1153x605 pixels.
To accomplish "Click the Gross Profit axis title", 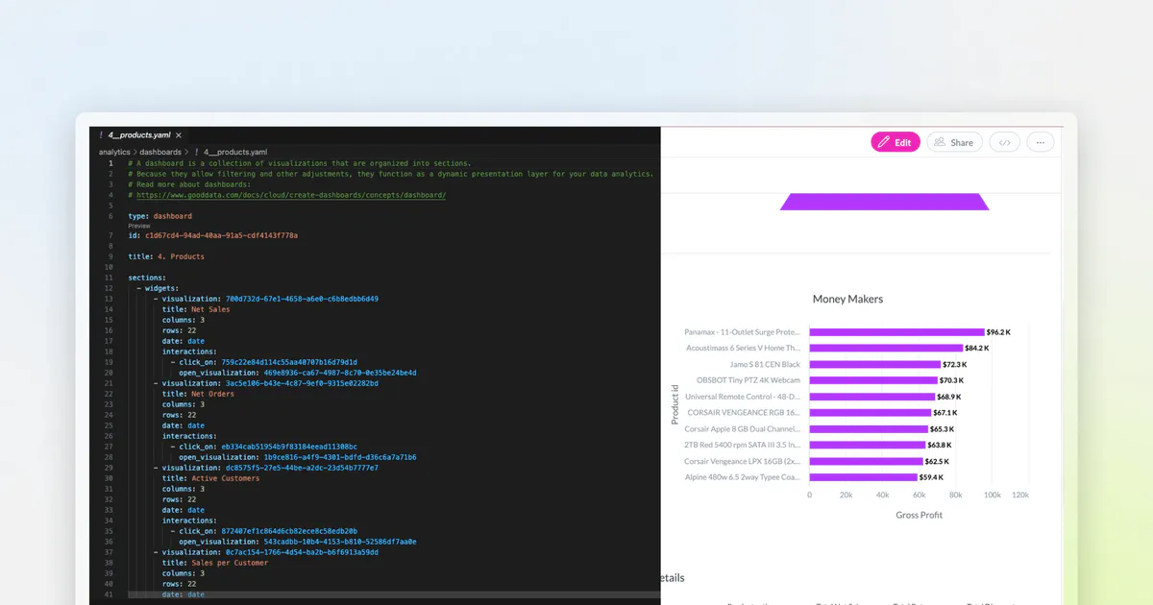I will point(920,515).
